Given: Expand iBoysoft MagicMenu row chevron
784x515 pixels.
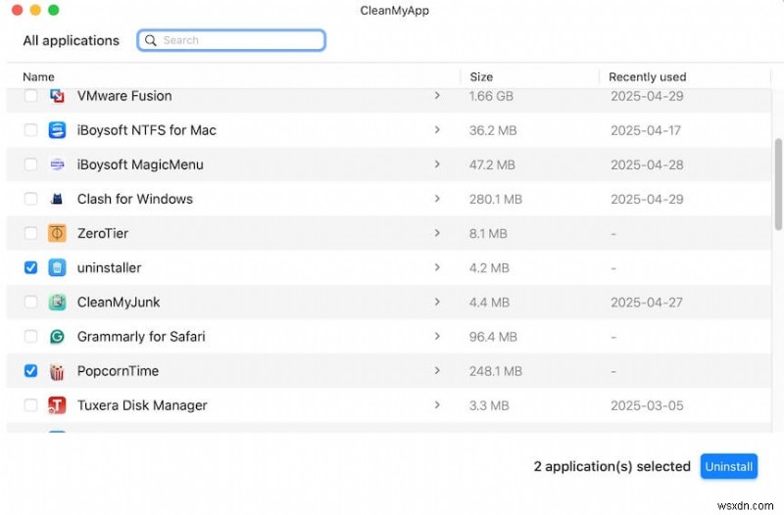Looking at the screenshot, I should pos(437,164).
